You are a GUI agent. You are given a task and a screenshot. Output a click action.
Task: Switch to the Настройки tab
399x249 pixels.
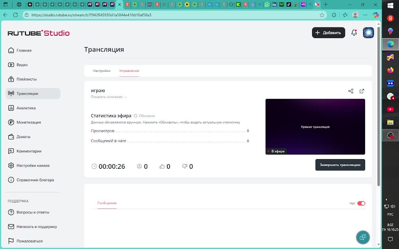pyautogui.click(x=101, y=71)
